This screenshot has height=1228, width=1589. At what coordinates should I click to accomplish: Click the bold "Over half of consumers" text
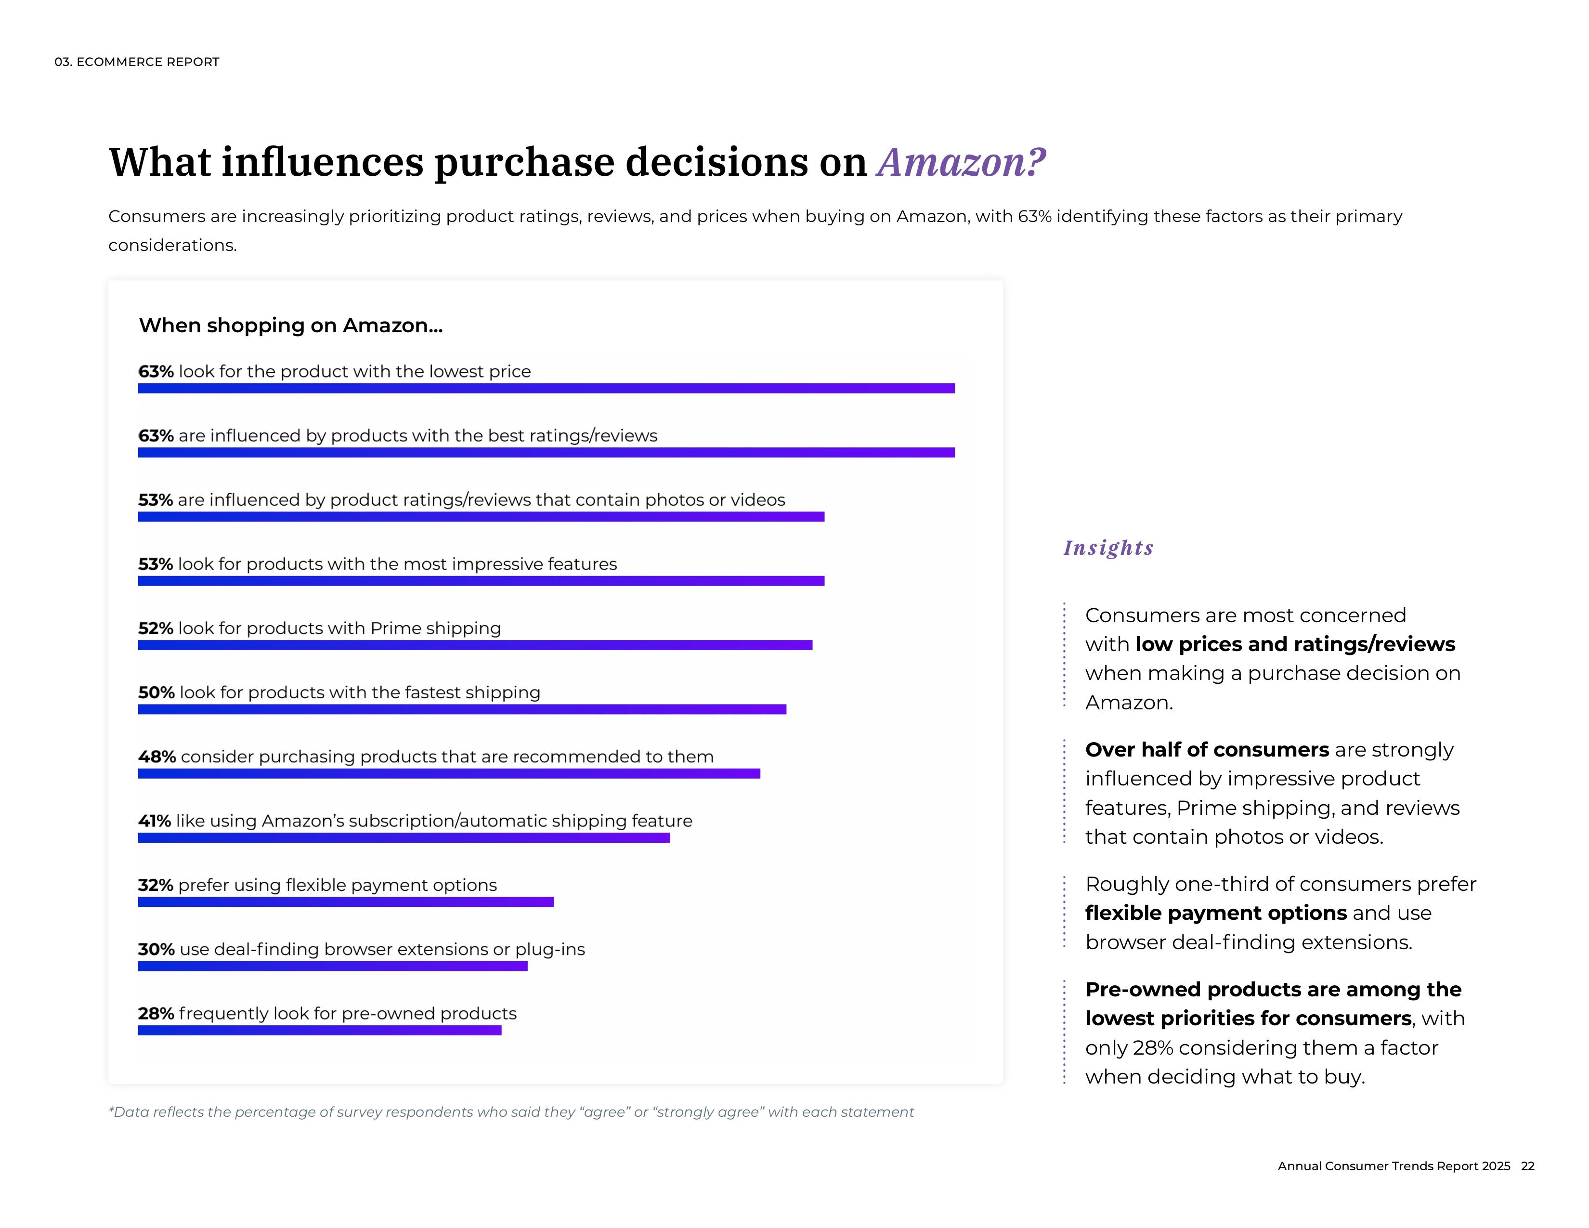(x=1206, y=750)
